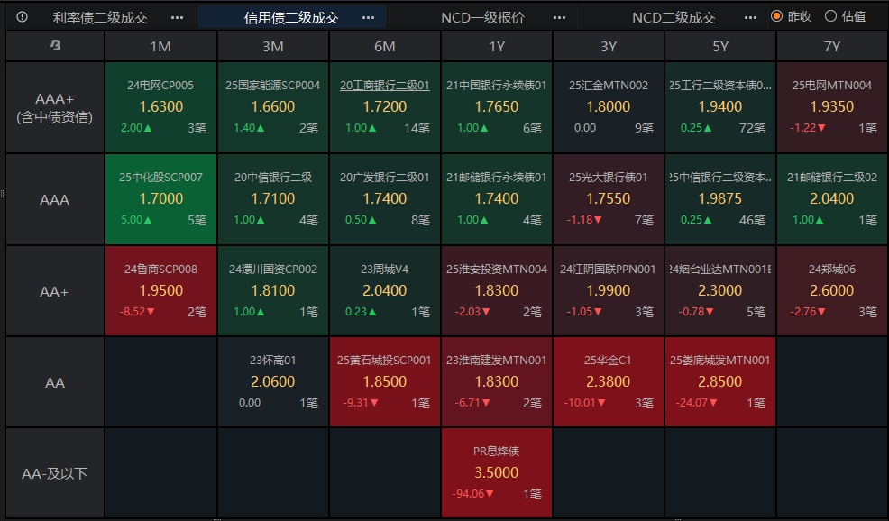Switch to the NCD一级报价 tab
The height and width of the screenshot is (521, 889).
[x=482, y=17]
